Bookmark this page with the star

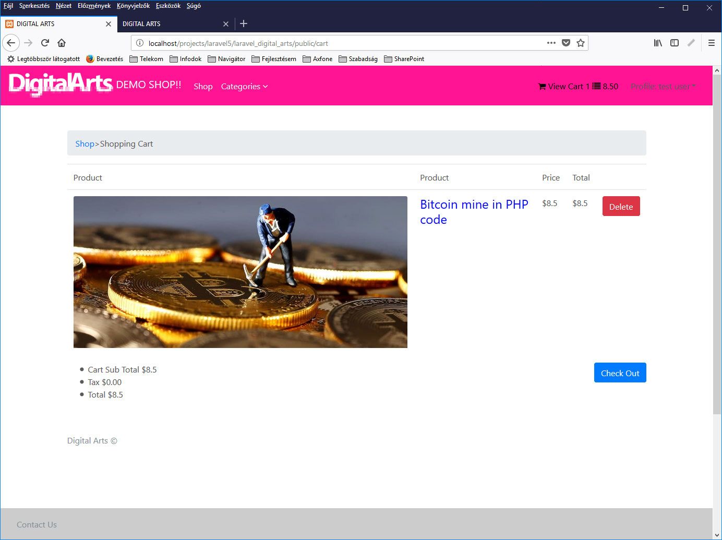[581, 43]
